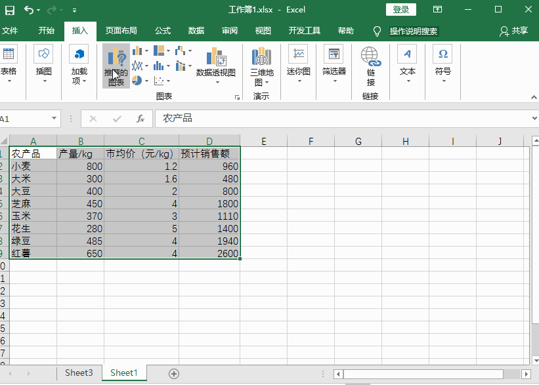This screenshot has height=385, width=539.
Task: Expand the formula bar arrow
Action: [534, 118]
